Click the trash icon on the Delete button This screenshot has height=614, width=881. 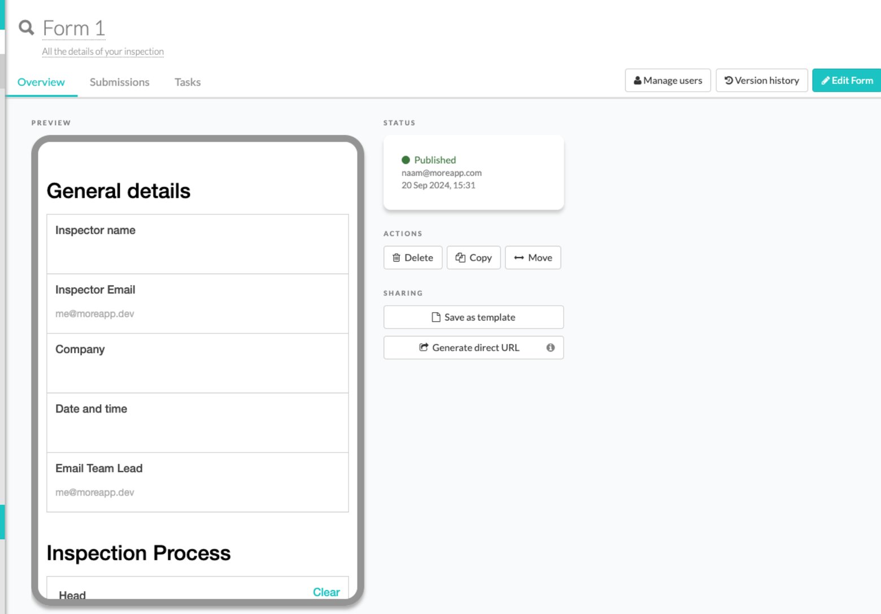coord(397,257)
